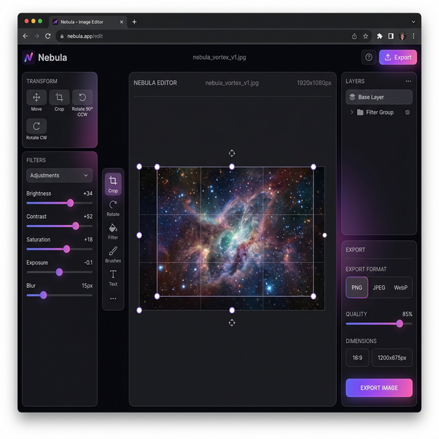Click the Brightness slider handle

(70, 203)
